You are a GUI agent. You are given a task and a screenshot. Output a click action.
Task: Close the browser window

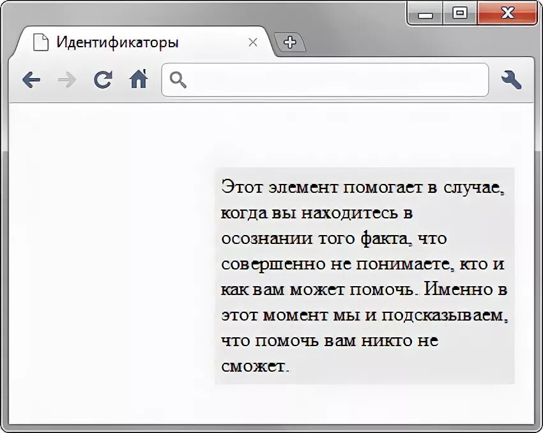[x=507, y=14]
